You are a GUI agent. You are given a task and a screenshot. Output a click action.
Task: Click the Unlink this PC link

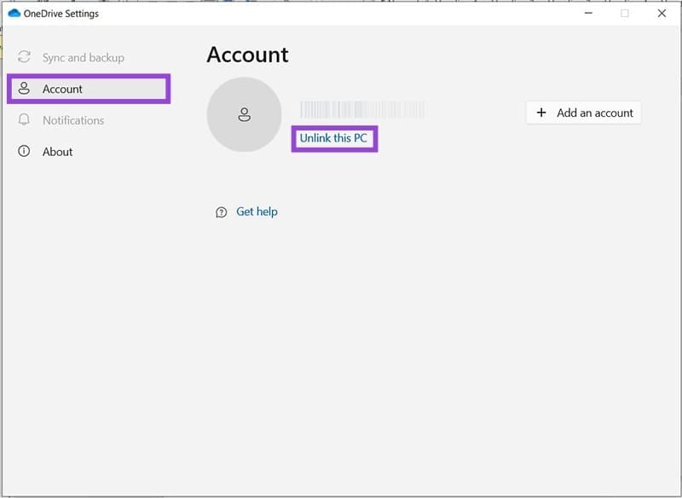[x=334, y=138]
